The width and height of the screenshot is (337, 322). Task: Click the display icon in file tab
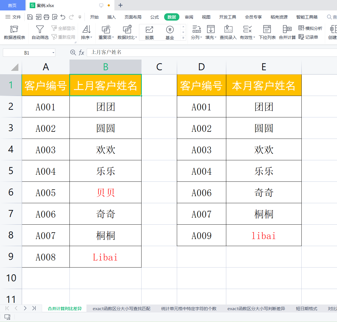tap(101, 5)
